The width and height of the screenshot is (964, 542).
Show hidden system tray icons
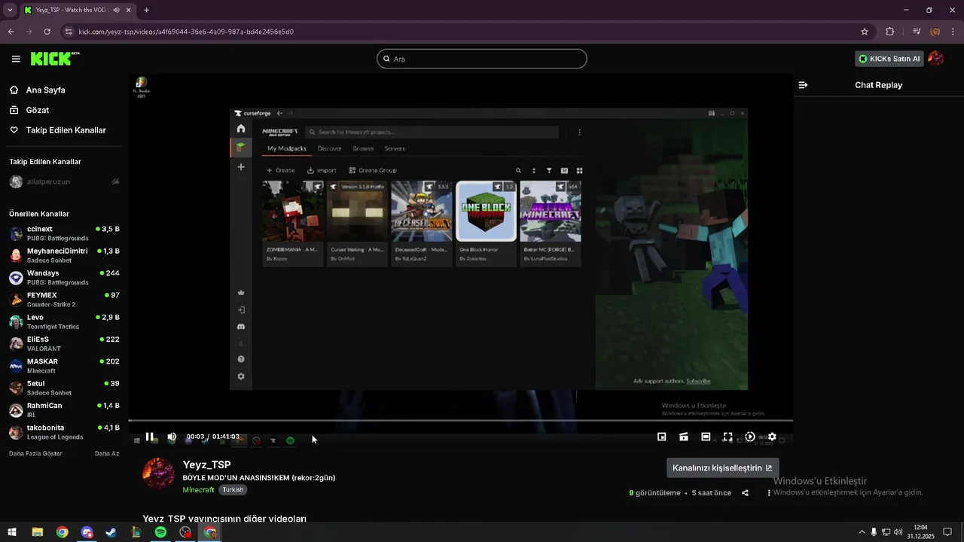click(862, 532)
